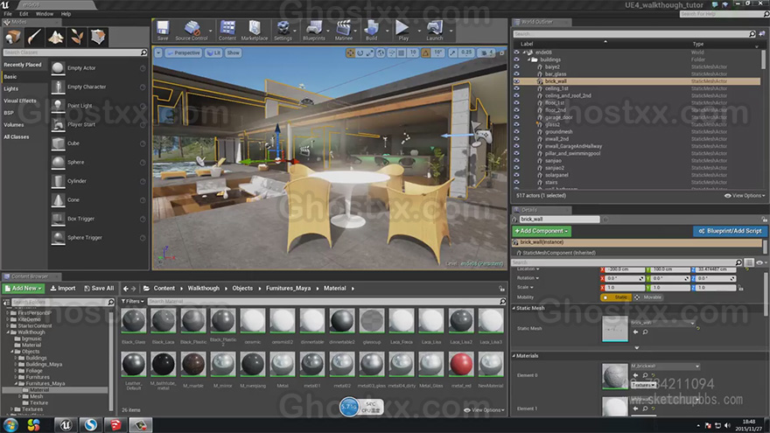Click the Save All button

click(x=99, y=289)
